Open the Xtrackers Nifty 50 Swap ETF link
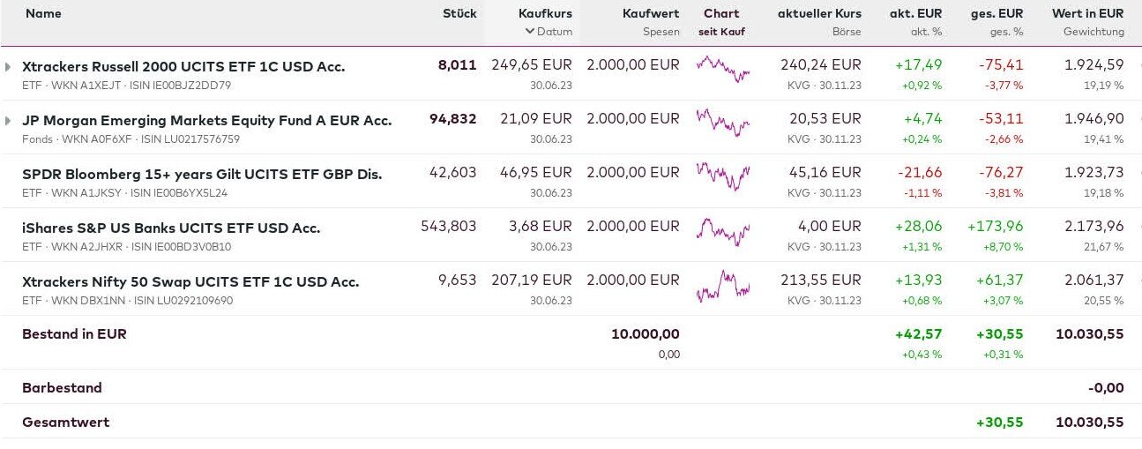Viewport: 1142px width, 449px height. coord(190,282)
